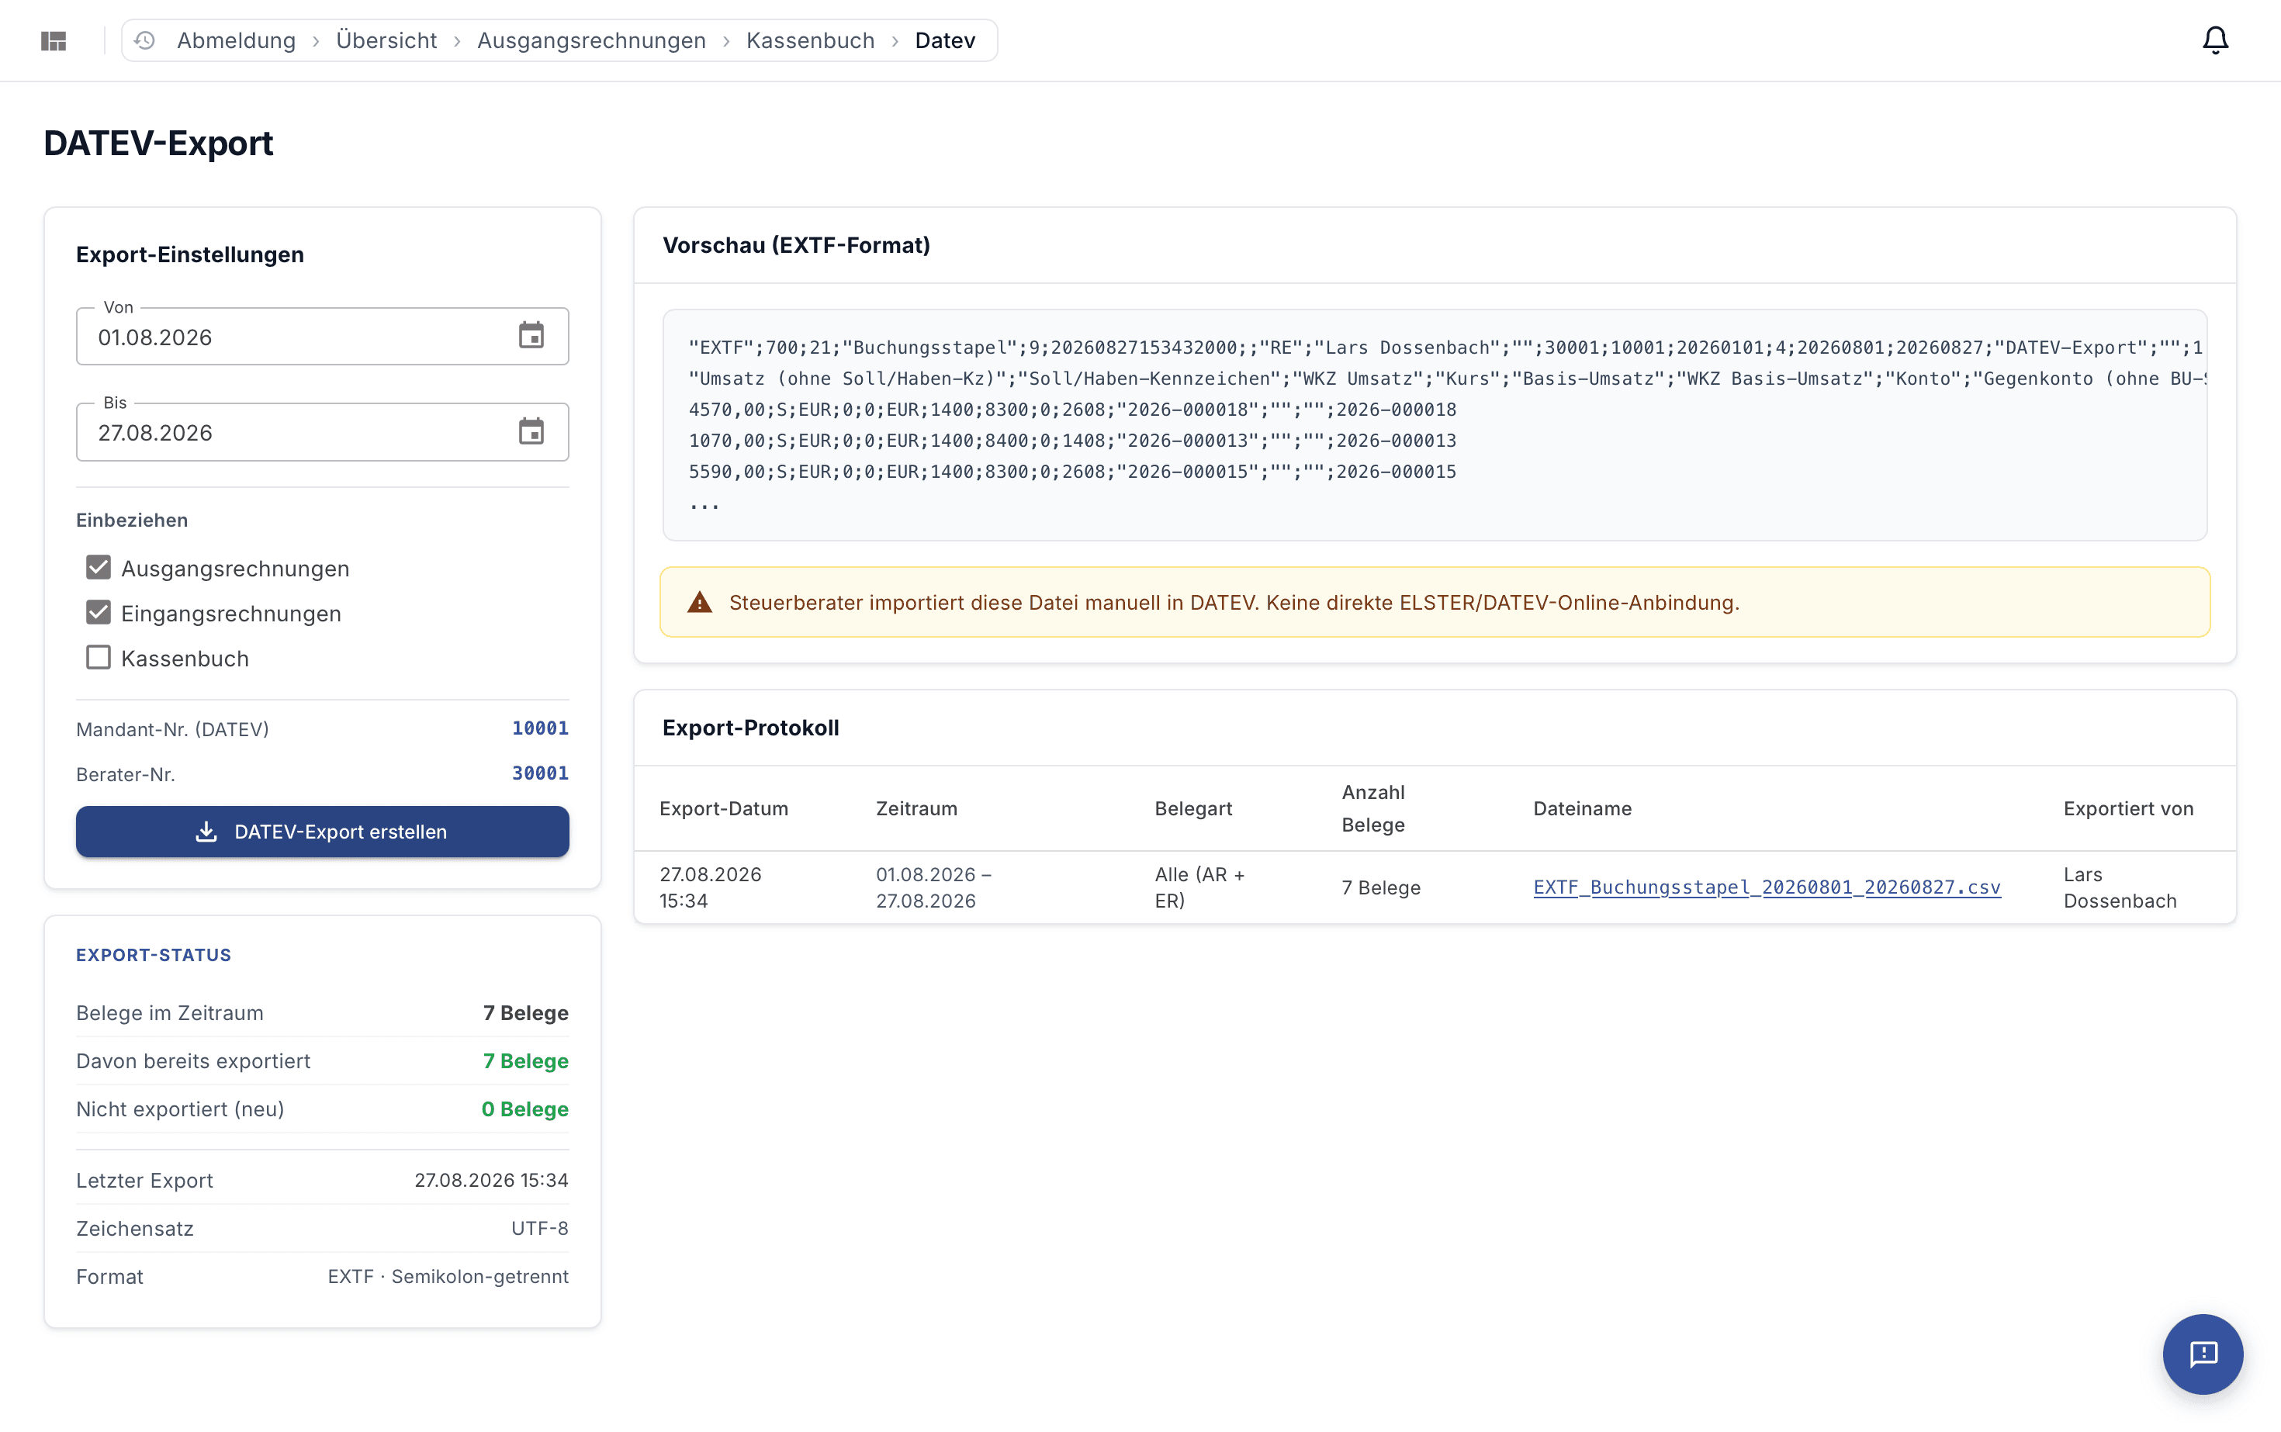Viewport: 2281px width, 1432px height.
Task: Uncheck Ausgangsrechnungen checkbox
Action: (99, 567)
